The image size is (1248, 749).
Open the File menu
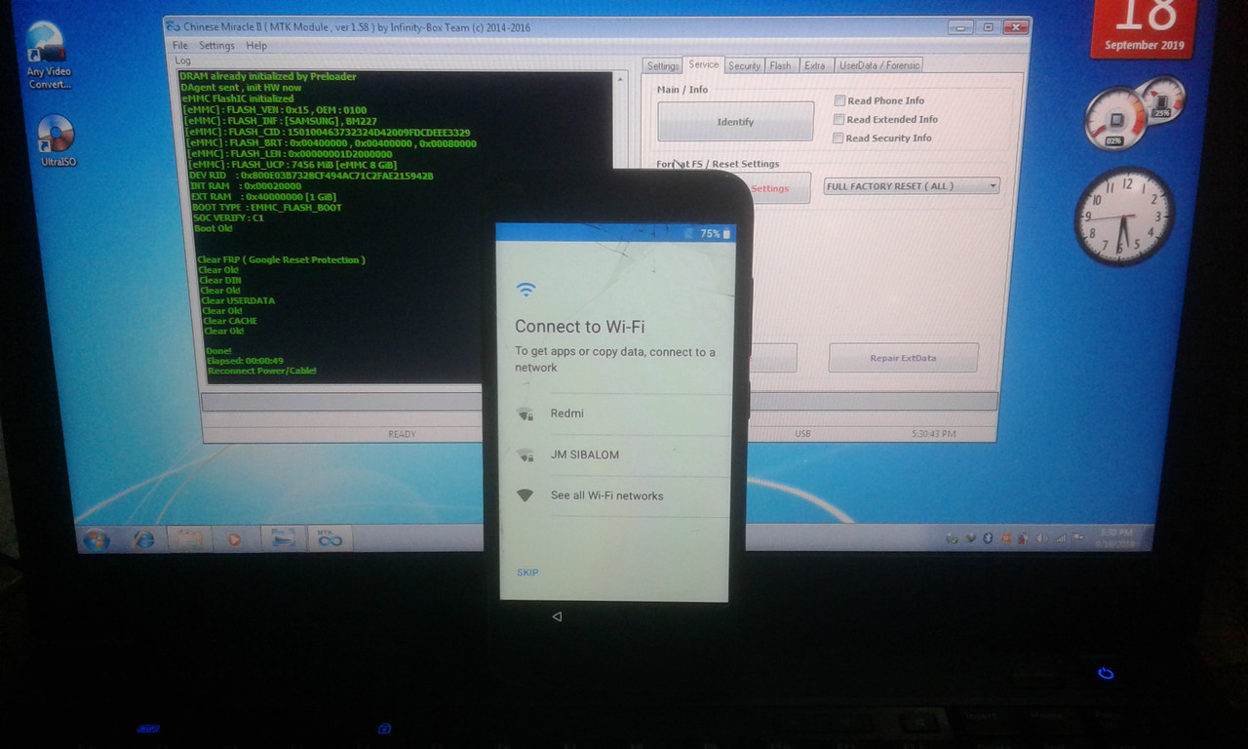(x=180, y=46)
